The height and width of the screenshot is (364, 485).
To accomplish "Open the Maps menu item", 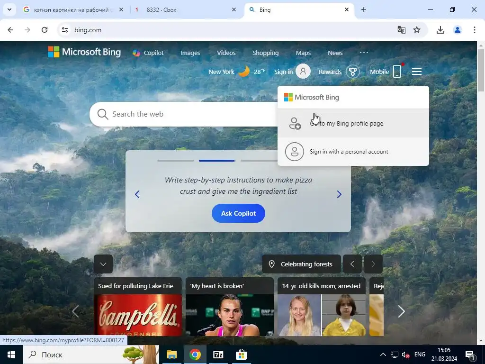I will [x=303, y=53].
